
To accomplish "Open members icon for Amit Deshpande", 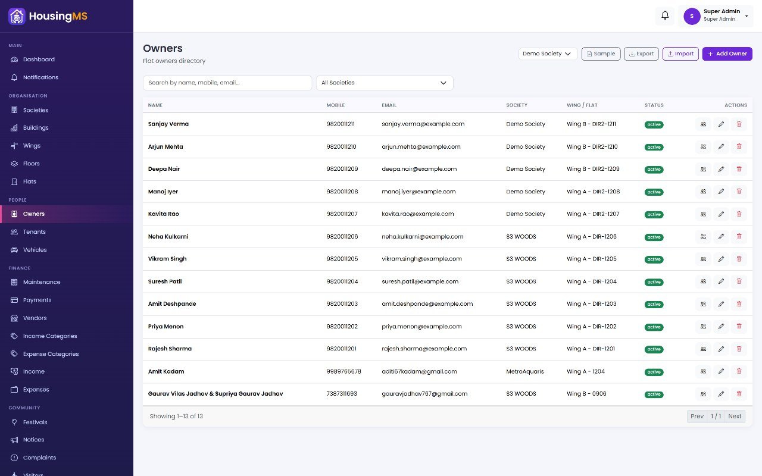I will point(703,304).
